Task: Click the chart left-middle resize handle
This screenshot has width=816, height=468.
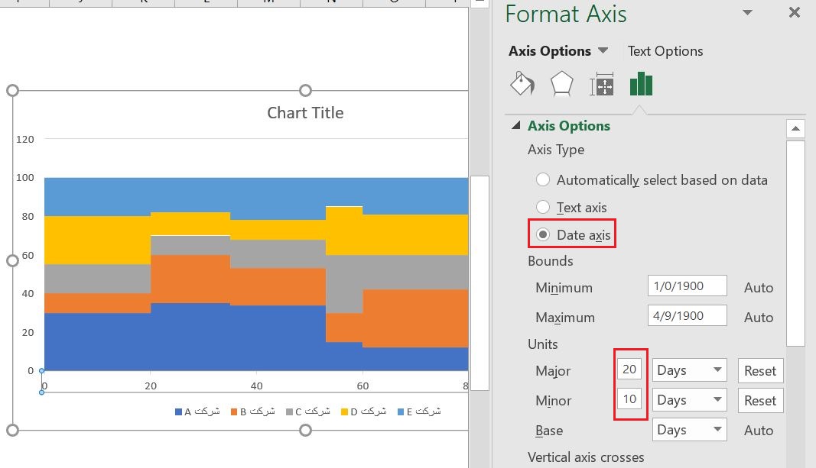Action: tap(12, 260)
